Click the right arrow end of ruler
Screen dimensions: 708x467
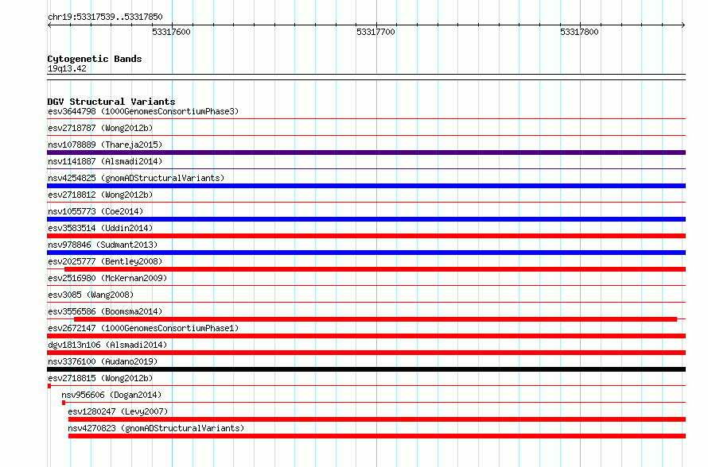coord(683,25)
